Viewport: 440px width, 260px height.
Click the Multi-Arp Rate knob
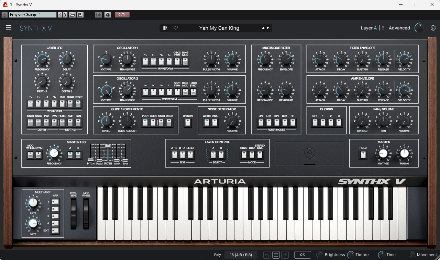tap(33, 203)
